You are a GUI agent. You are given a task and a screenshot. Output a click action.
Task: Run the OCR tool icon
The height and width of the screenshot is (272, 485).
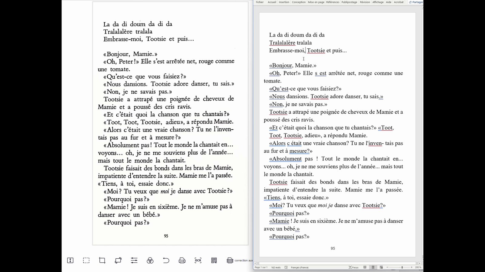198,261
